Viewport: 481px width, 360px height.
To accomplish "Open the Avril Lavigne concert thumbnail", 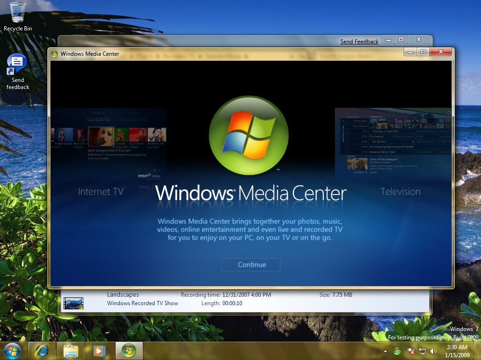I will point(101,137).
